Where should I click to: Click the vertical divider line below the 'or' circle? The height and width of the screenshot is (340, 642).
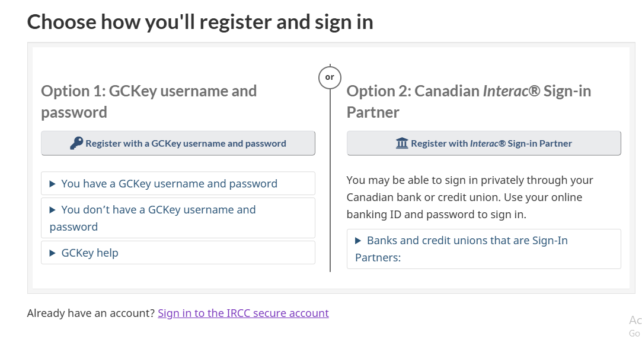click(330, 177)
